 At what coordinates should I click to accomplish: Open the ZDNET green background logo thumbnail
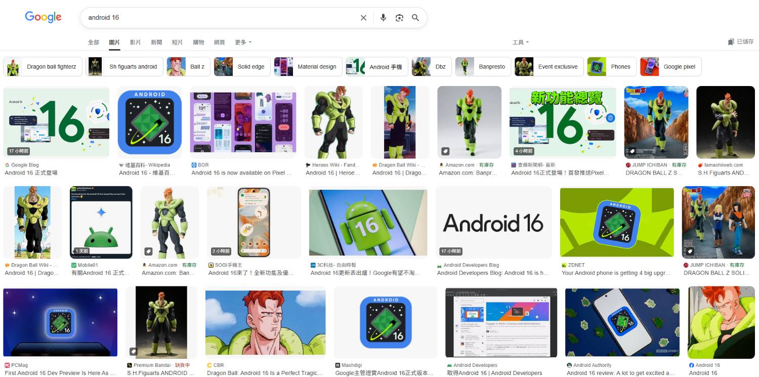click(x=617, y=223)
